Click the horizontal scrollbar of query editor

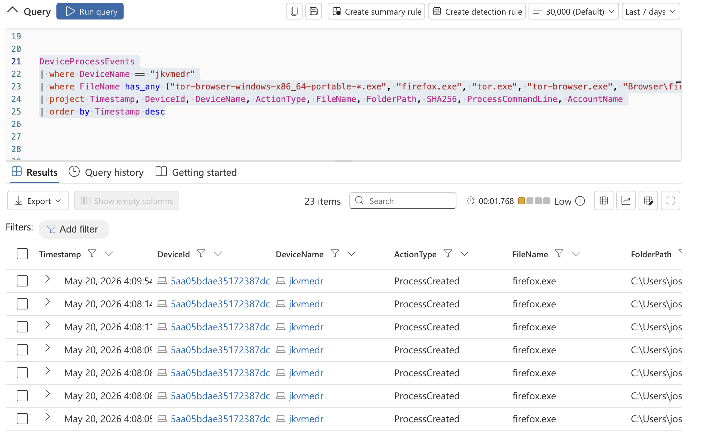344,161
